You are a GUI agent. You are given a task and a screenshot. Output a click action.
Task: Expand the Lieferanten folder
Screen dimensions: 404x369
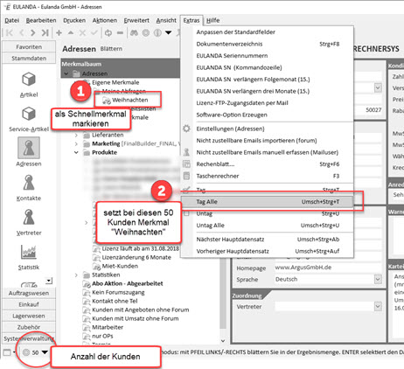pyautogui.click(x=76, y=135)
